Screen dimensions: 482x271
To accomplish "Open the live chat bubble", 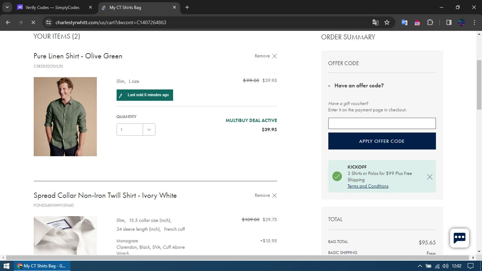I will (x=460, y=238).
